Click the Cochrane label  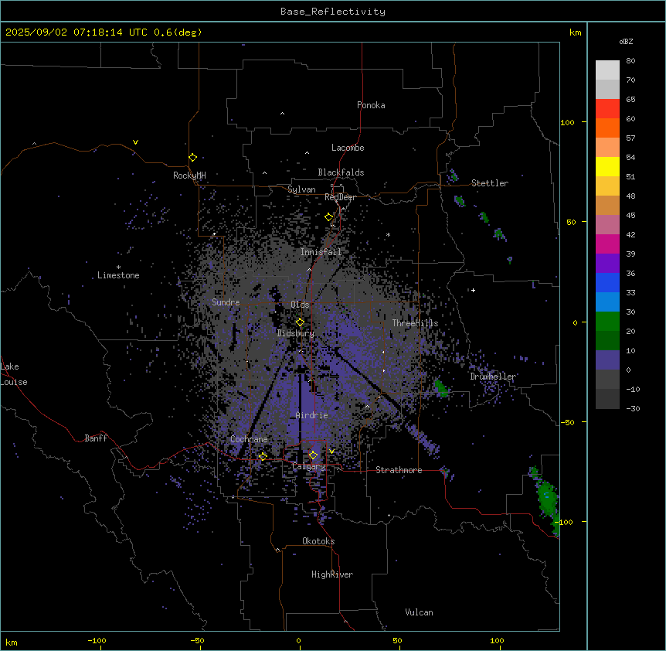(x=249, y=439)
